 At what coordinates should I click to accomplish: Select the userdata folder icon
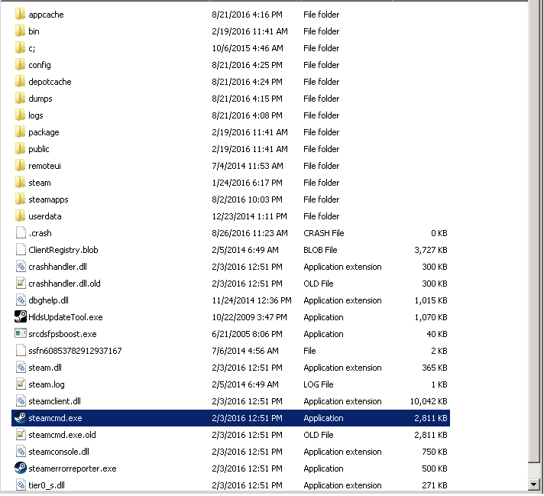pyautogui.click(x=20, y=216)
